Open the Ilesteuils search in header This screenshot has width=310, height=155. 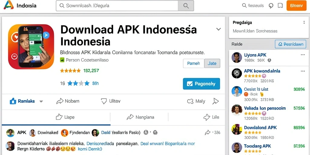pyautogui.click(x=253, y=5)
